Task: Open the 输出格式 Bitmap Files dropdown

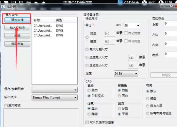Action: [x=55, y=98]
